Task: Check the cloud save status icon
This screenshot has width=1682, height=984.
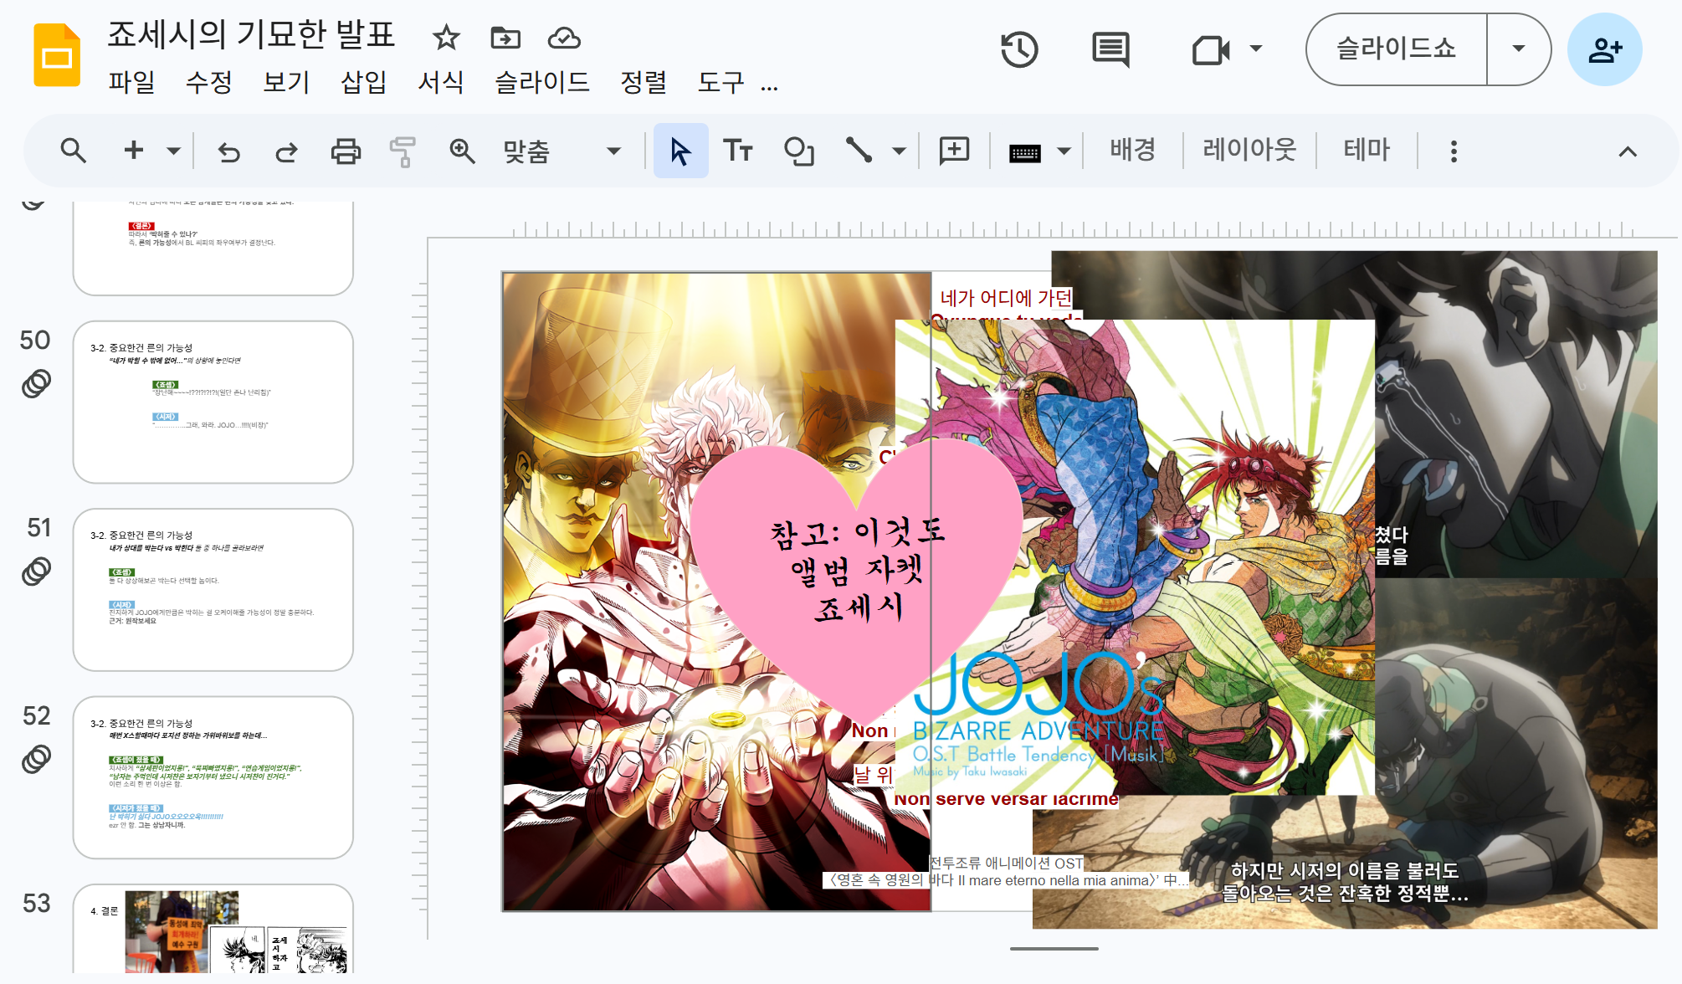Action: point(564,38)
